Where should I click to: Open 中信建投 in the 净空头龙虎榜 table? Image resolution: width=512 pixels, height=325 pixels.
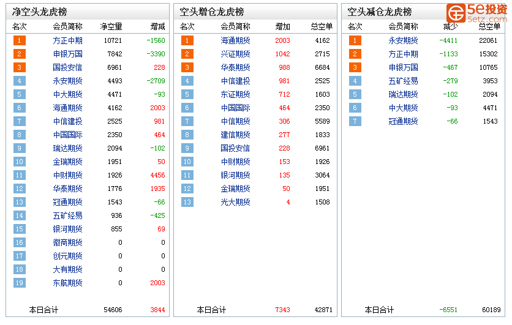coord(67,121)
